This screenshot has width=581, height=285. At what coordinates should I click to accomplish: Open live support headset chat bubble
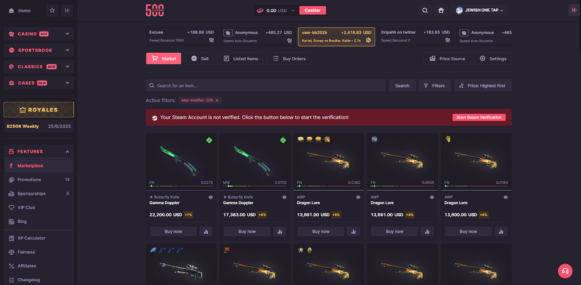pos(565,271)
